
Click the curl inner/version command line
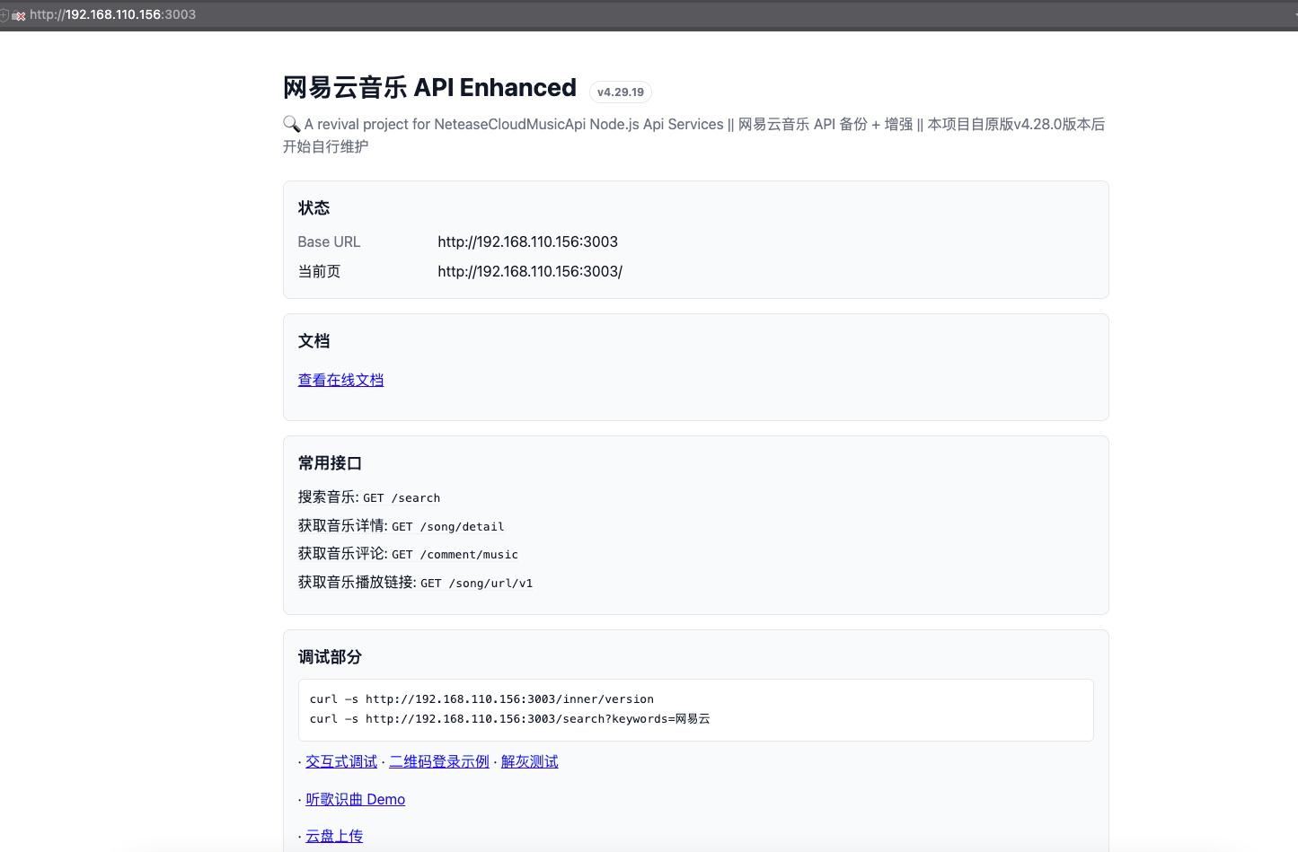point(481,698)
